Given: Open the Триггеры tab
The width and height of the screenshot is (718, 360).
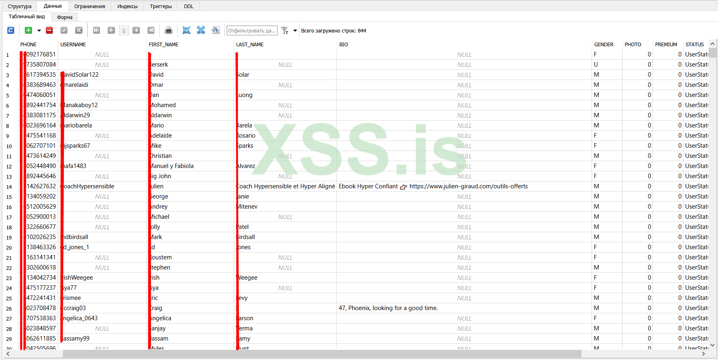Looking at the screenshot, I should tap(161, 6).
